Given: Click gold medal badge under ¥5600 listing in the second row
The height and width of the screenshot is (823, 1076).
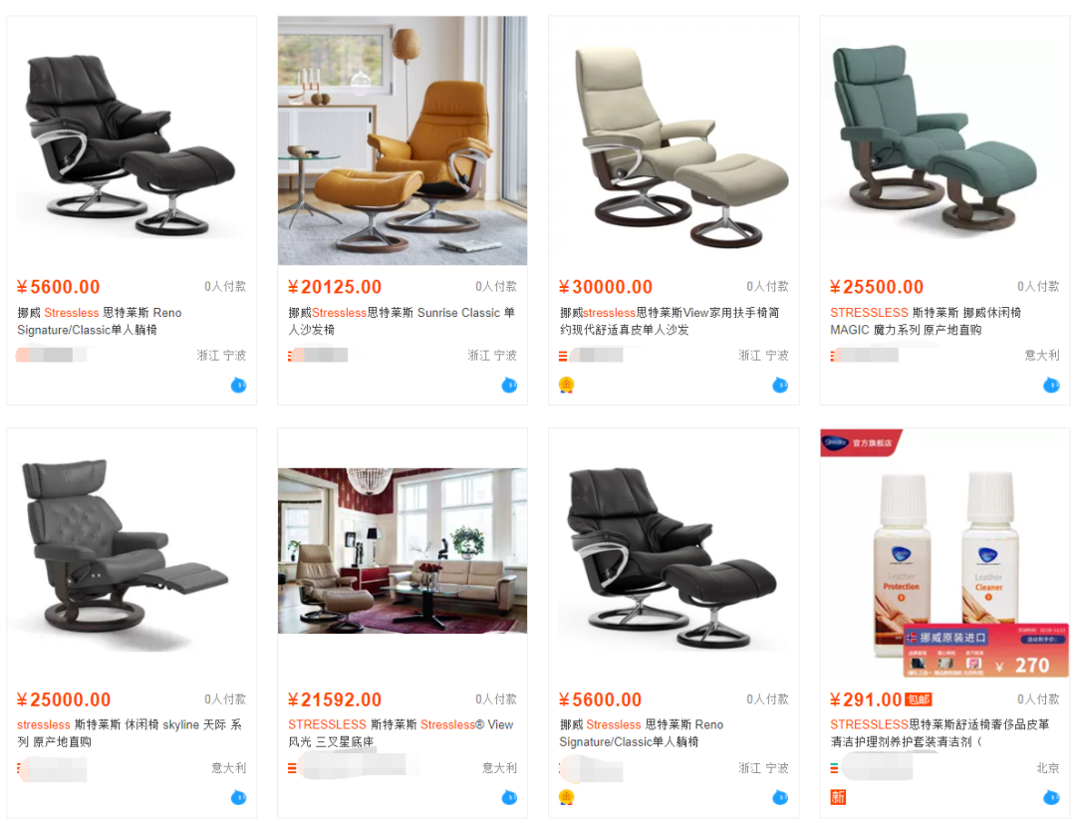Looking at the screenshot, I should click(566, 798).
